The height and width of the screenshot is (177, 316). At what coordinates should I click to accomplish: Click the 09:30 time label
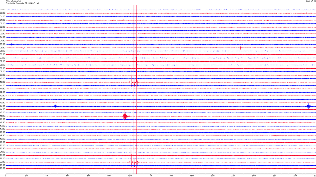[x=2, y=75]
